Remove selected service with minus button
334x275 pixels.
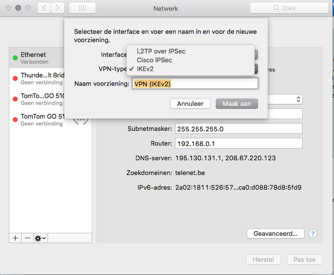click(x=27, y=238)
